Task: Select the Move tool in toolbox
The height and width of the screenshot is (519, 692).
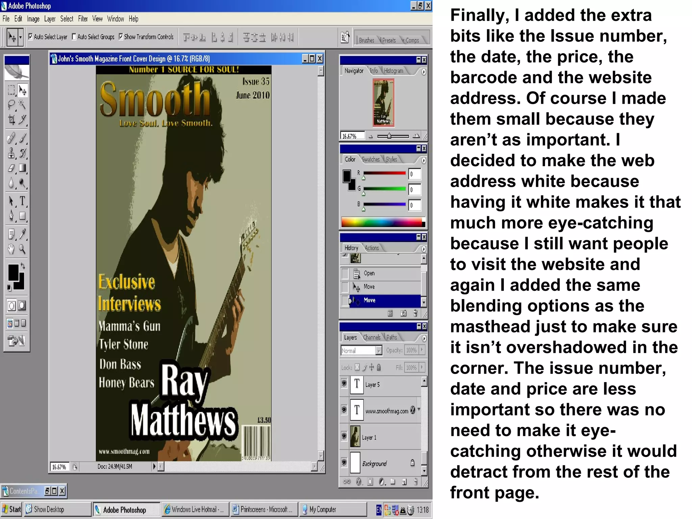Action: click(22, 90)
